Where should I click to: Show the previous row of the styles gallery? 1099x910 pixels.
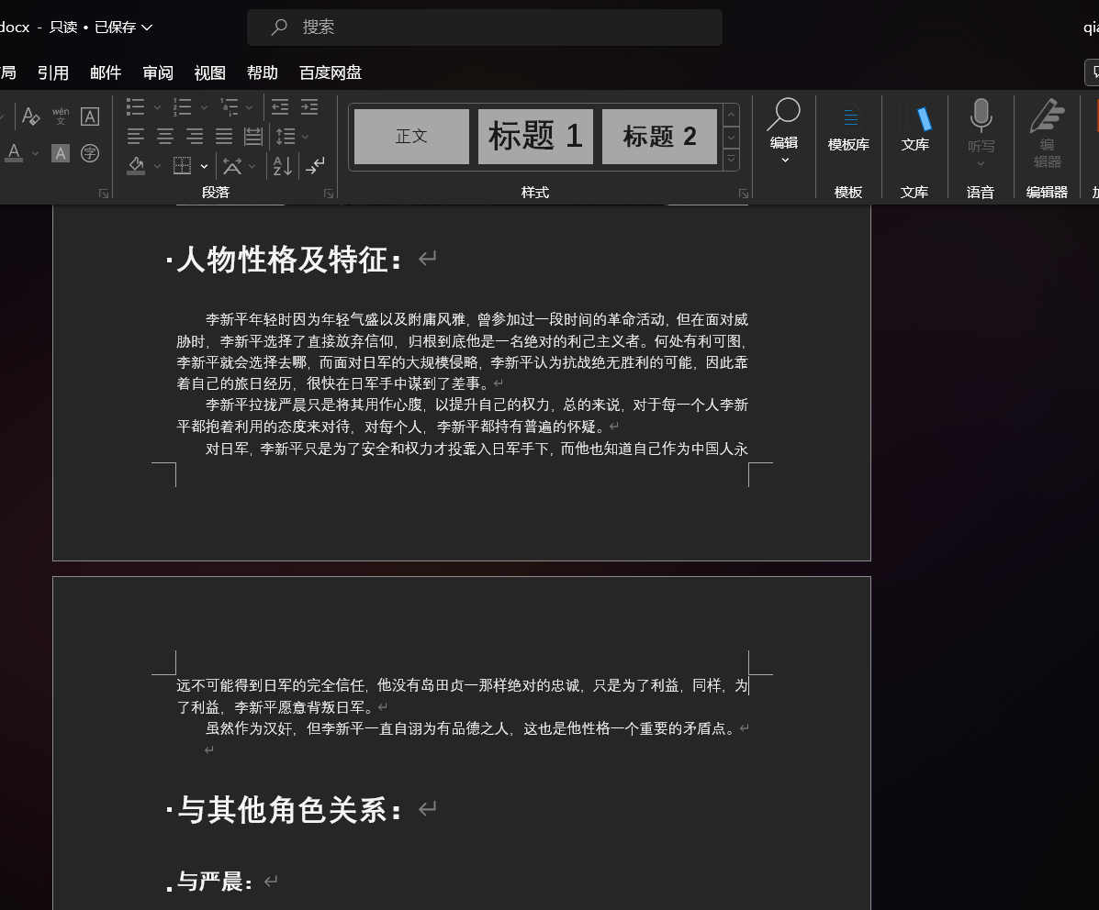(x=731, y=114)
